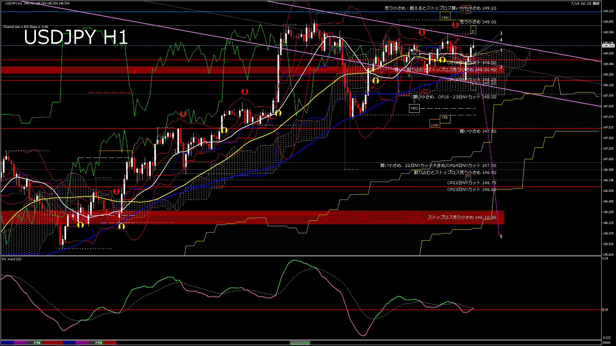Select annotation ストップロス売り小さめ 148.30-40
Viewport: 616px width, 346px height.
[x=445, y=70]
